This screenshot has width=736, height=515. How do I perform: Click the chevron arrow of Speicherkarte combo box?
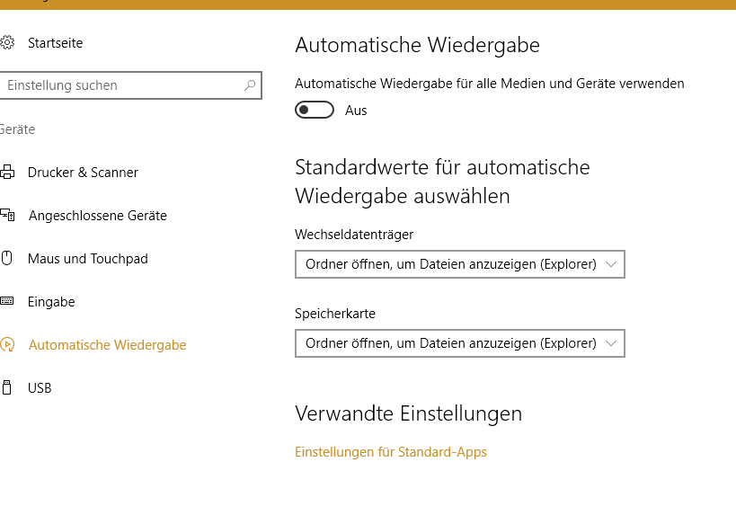coord(611,343)
